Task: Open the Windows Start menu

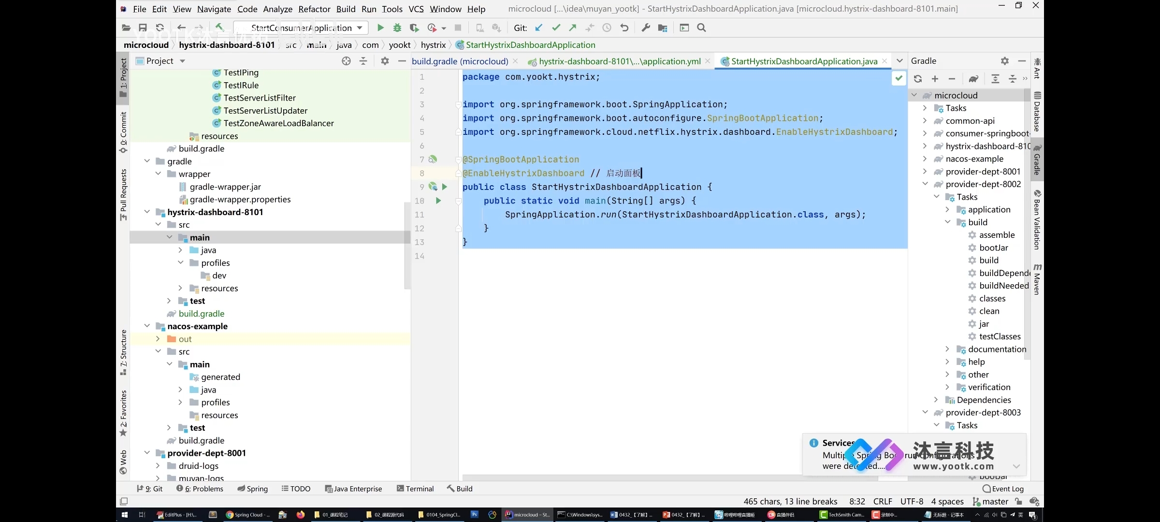Action: coord(124,515)
